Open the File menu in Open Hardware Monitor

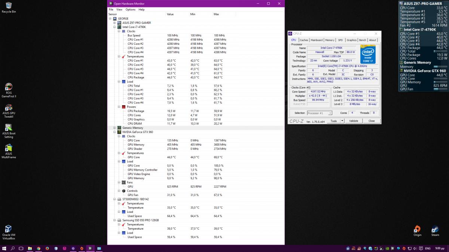point(111,10)
